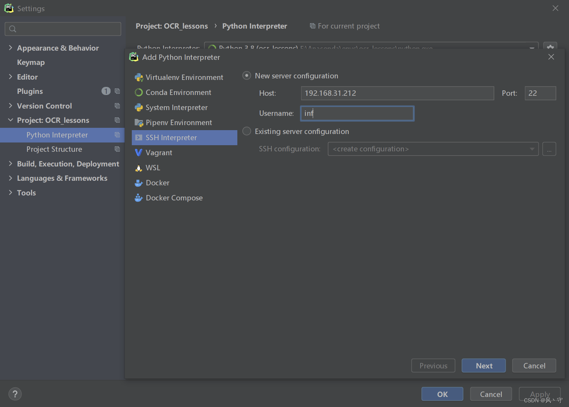This screenshot has height=407, width=569.
Task: Select the Conda Environment option
Action: click(178, 92)
